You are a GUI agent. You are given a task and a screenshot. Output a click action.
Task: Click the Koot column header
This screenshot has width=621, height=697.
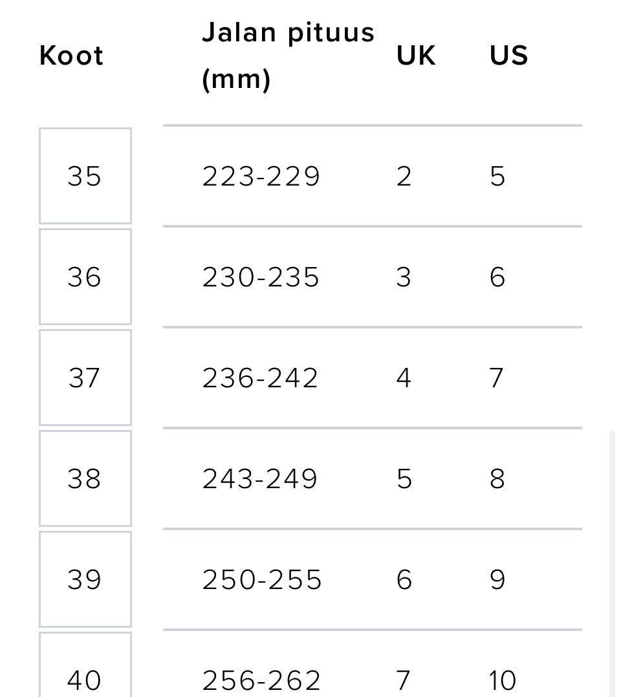[71, 56]
